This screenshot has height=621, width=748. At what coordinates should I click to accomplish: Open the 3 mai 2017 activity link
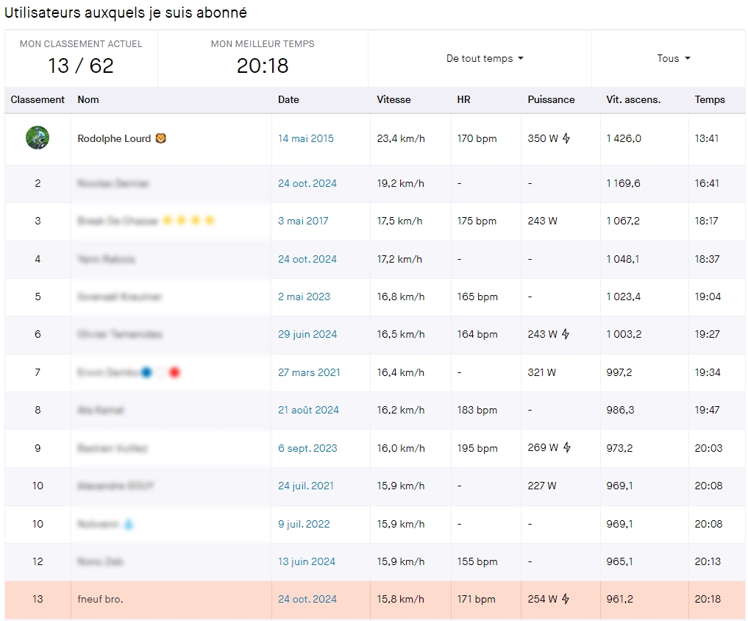[x=303, y=221]
